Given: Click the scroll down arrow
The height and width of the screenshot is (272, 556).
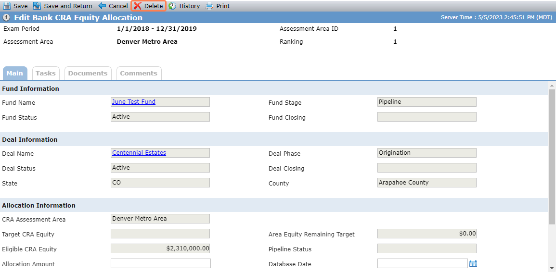Looking at the screenshot, I should (x=552, y=268).
